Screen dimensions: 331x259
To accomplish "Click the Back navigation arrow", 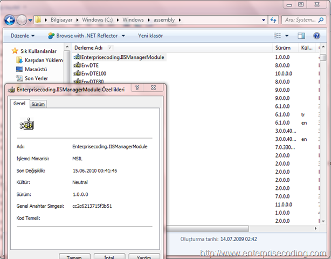I will pyautogui.click(x=10, y=21).
